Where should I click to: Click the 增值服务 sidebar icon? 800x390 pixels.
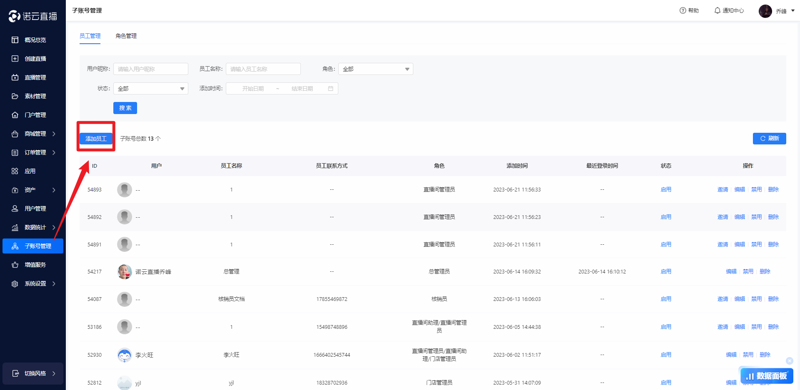pyautogui.click(x=15, y=265)
